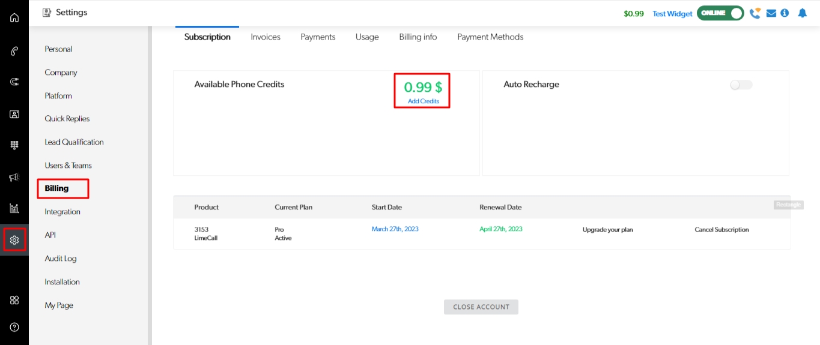Viewport: 820px width, 345px height.
Task: Enable the Auto Recharge toggle
Action: (741, 85)
